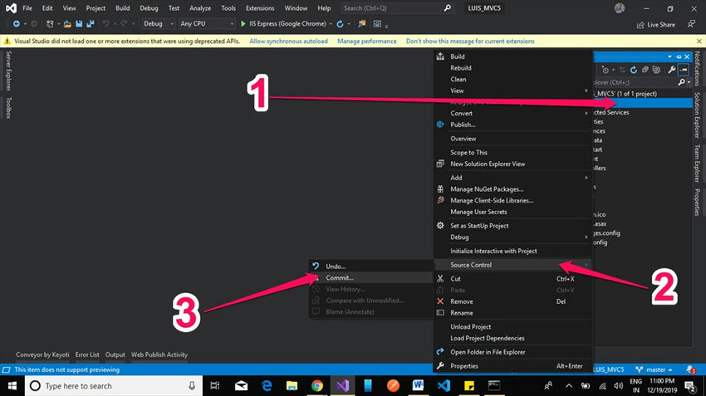Screen dimensions: 706x396
Task: Click the Solution Explorer Properties wrench icon
Action: click(671, 70)
